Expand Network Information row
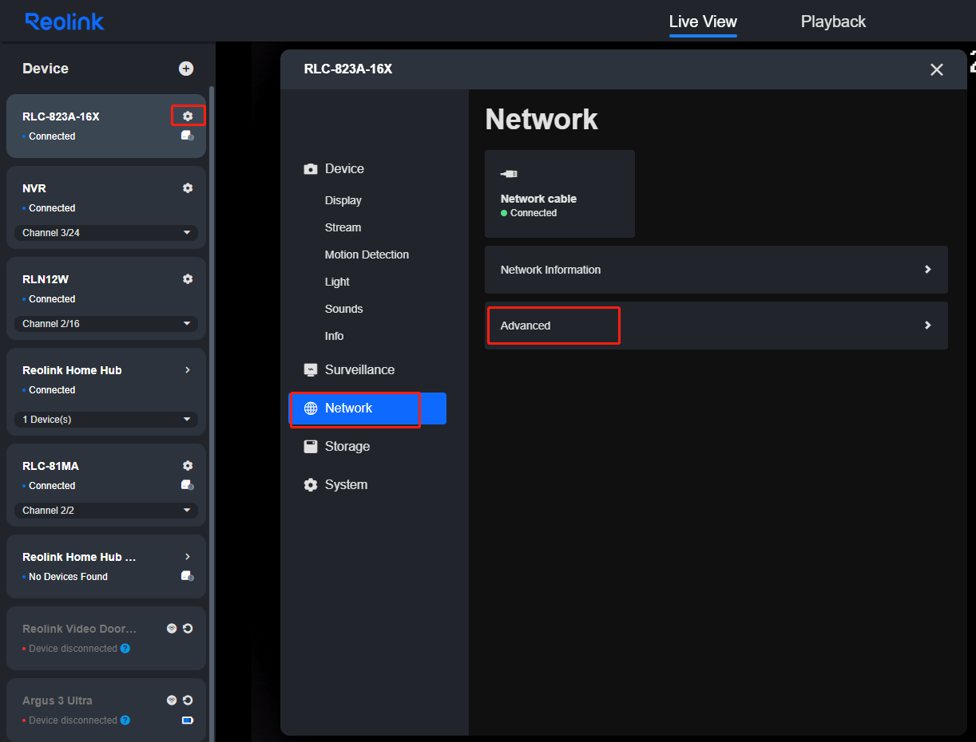 coord(716,270)
